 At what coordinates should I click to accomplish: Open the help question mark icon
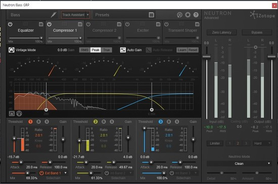click(196, 15)
